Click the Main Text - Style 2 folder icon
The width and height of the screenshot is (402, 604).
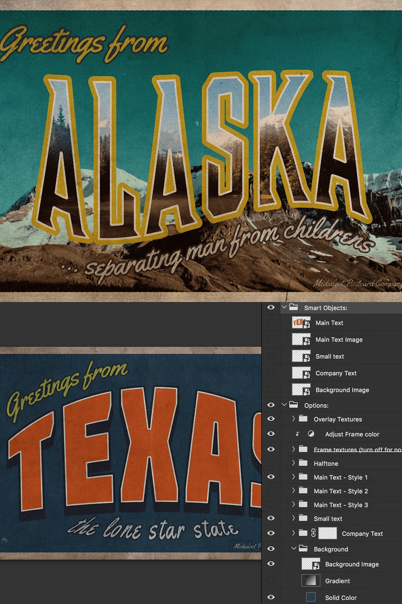[x=303, y=491]
